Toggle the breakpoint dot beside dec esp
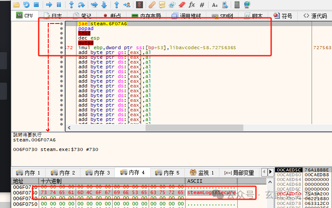 pyautogui.click(x=61, y=38)
